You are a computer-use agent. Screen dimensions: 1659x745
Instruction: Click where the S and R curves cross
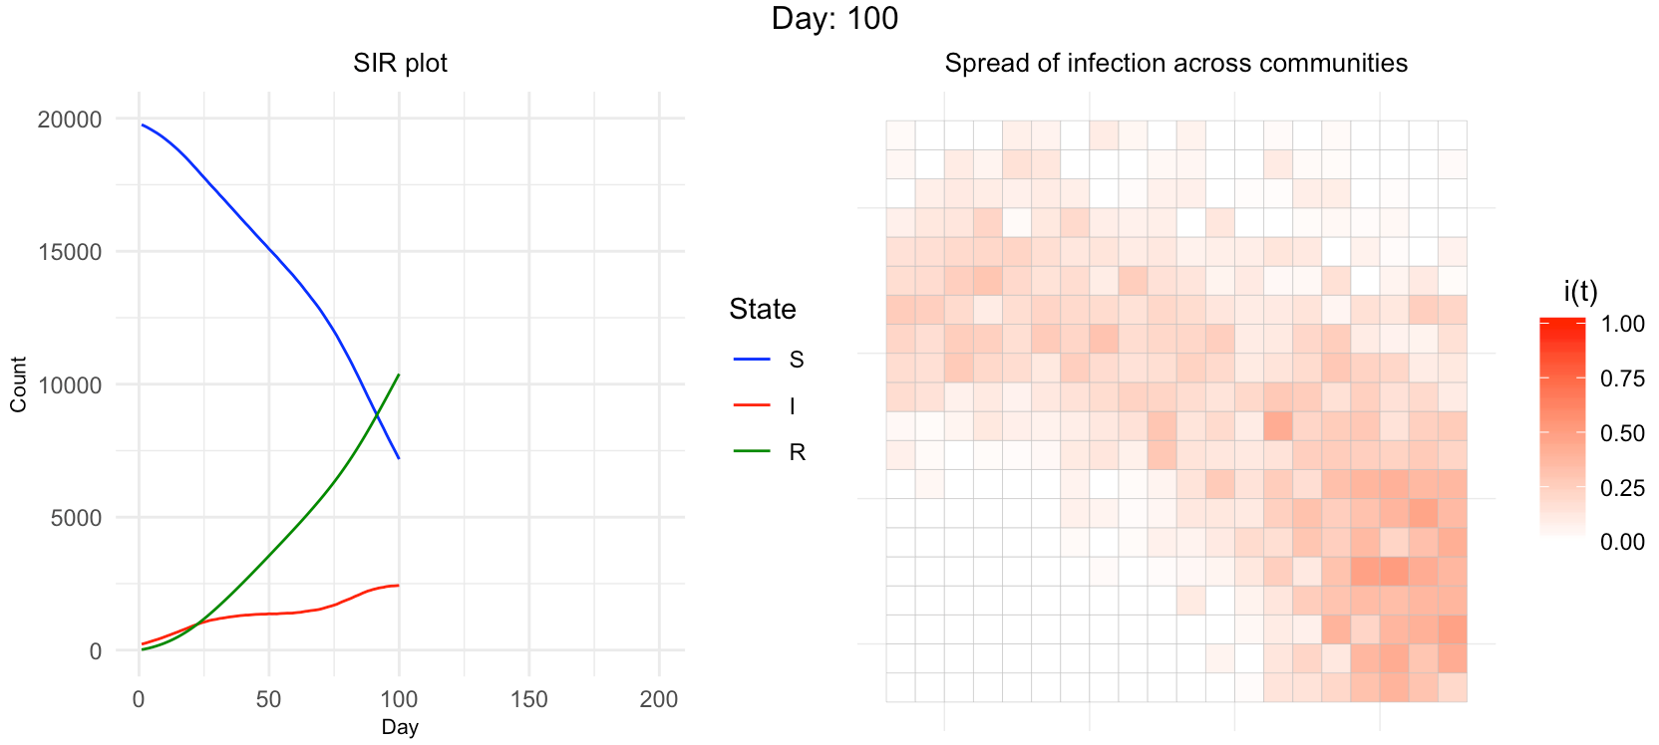tap(377, 412)
